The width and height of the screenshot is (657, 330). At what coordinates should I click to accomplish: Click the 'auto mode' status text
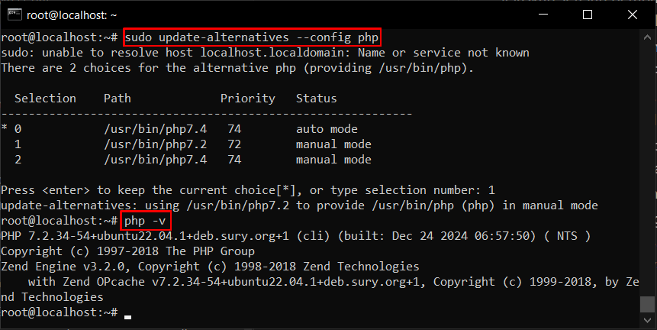[327, 129]
